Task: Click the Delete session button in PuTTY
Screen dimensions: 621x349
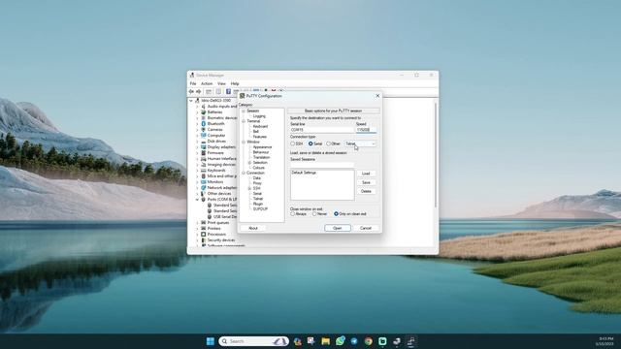Action: 366,191
